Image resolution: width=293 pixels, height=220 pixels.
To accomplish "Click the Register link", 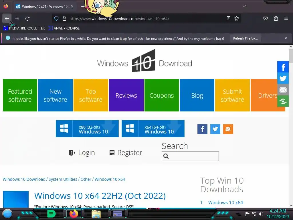I will pyautogui.click(x=126, y=153).
